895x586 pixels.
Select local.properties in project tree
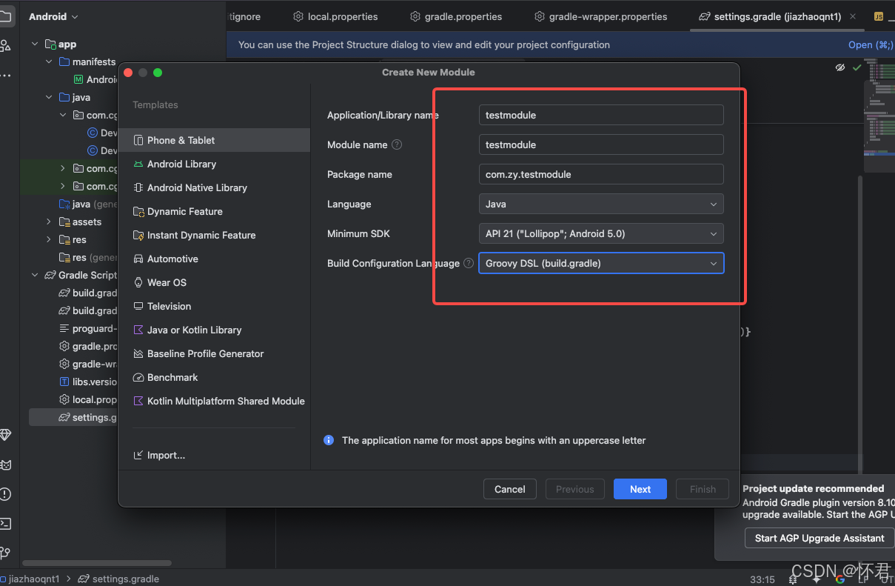pos(88,399)
